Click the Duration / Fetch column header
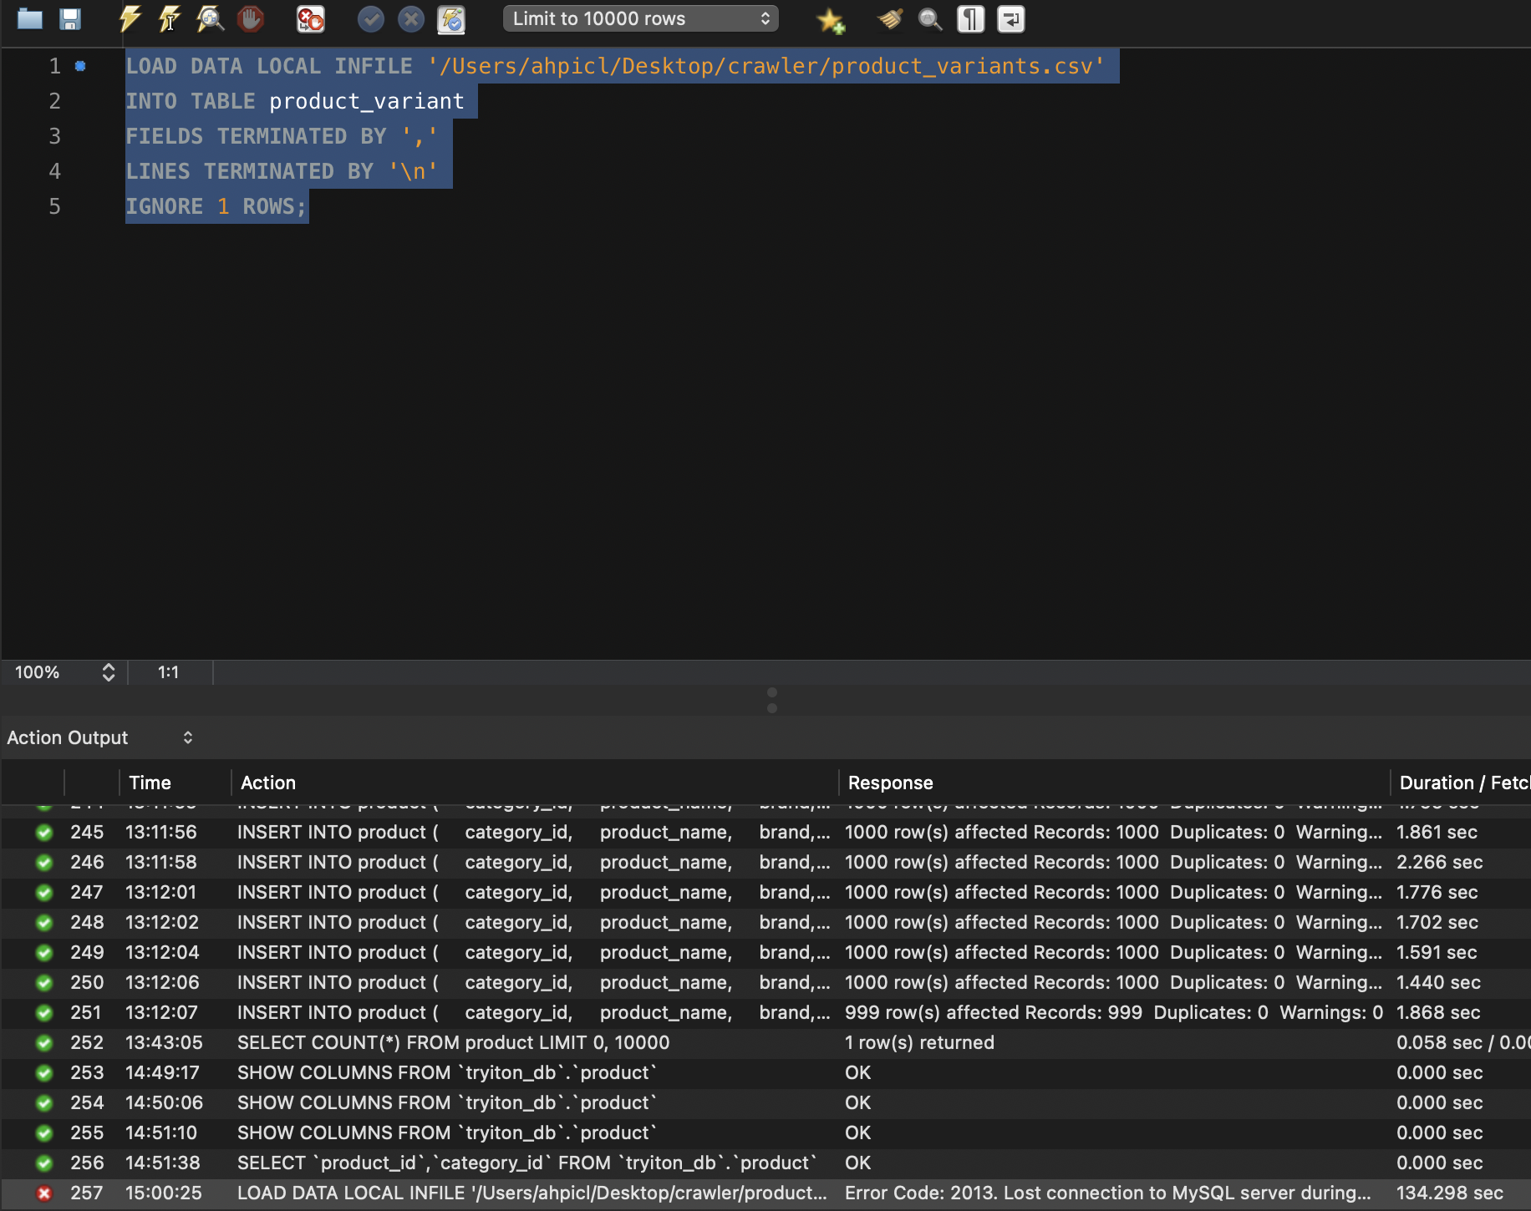 click(1464, 783)
